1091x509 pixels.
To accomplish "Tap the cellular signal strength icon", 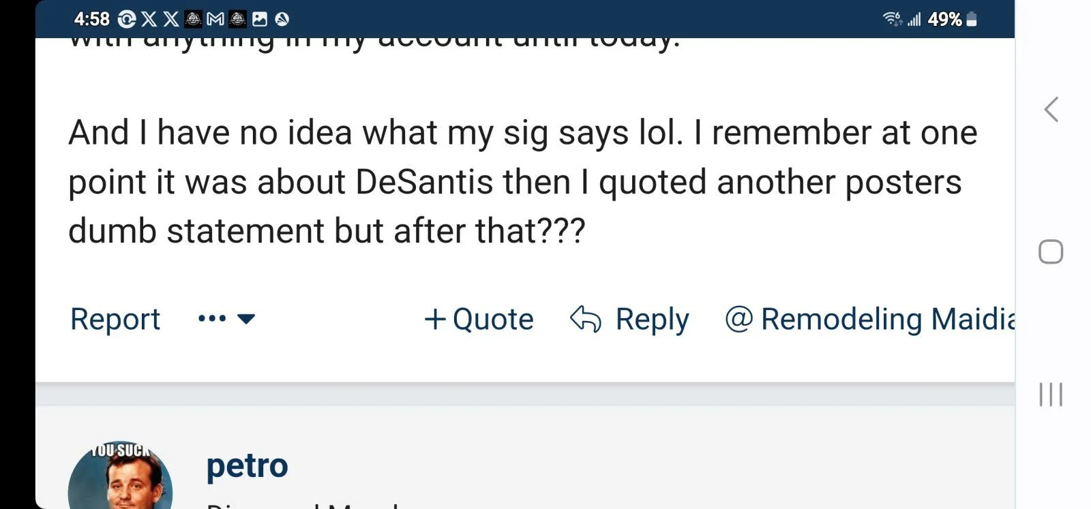I will click(x=914, y=19).
